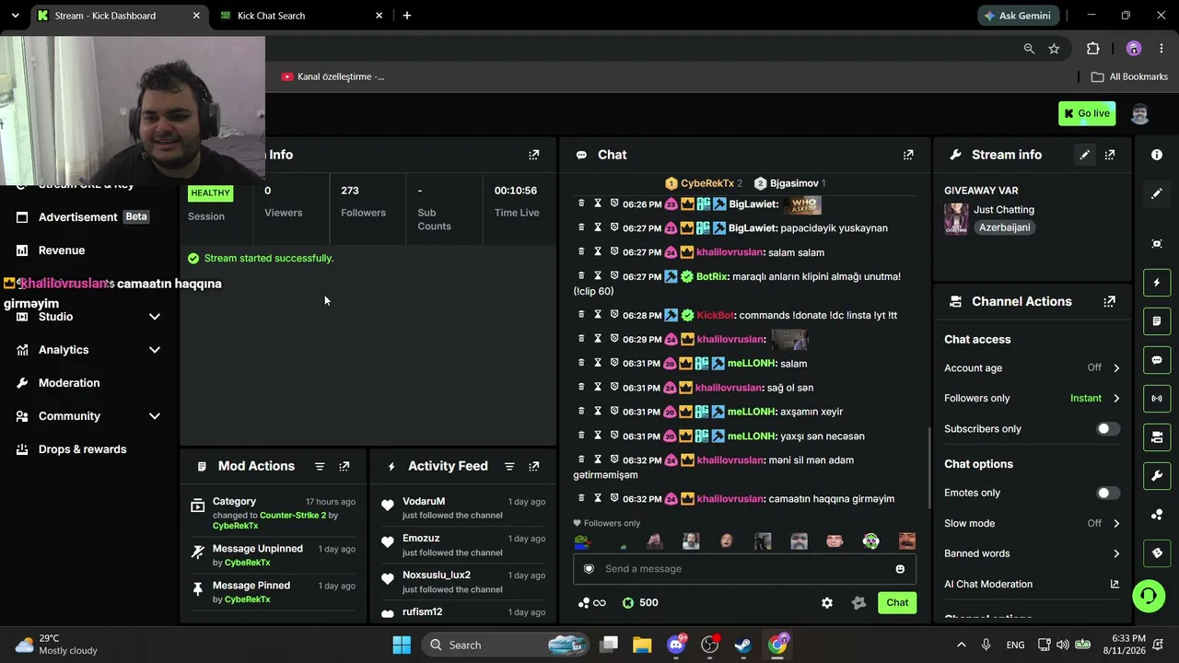Screen dimensions: 1179x663
Task: Open Account age options
Action: [1033, 368]
